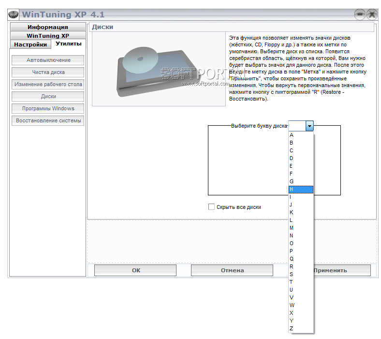Choose drive letter X in the list
Image resolution: width=381 pixels, height=339 pixels.
(x=301, y=313)
